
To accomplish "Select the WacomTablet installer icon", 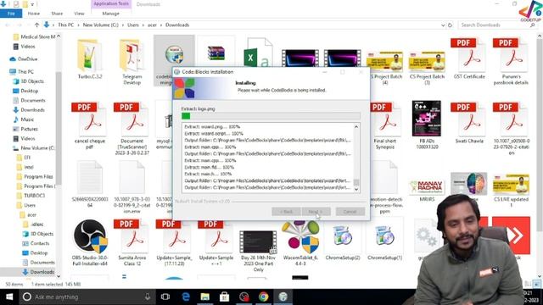I will pyautogui.click(x=300, y=237).
